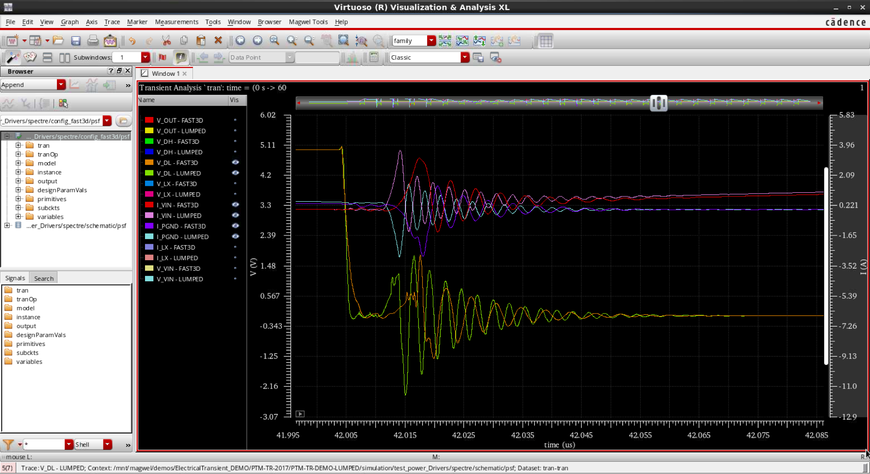The image size is (870, 474).
Task: Hide the I_PGND - FAST3D trace
Action: pyautogui.click(x=235, y=225)
